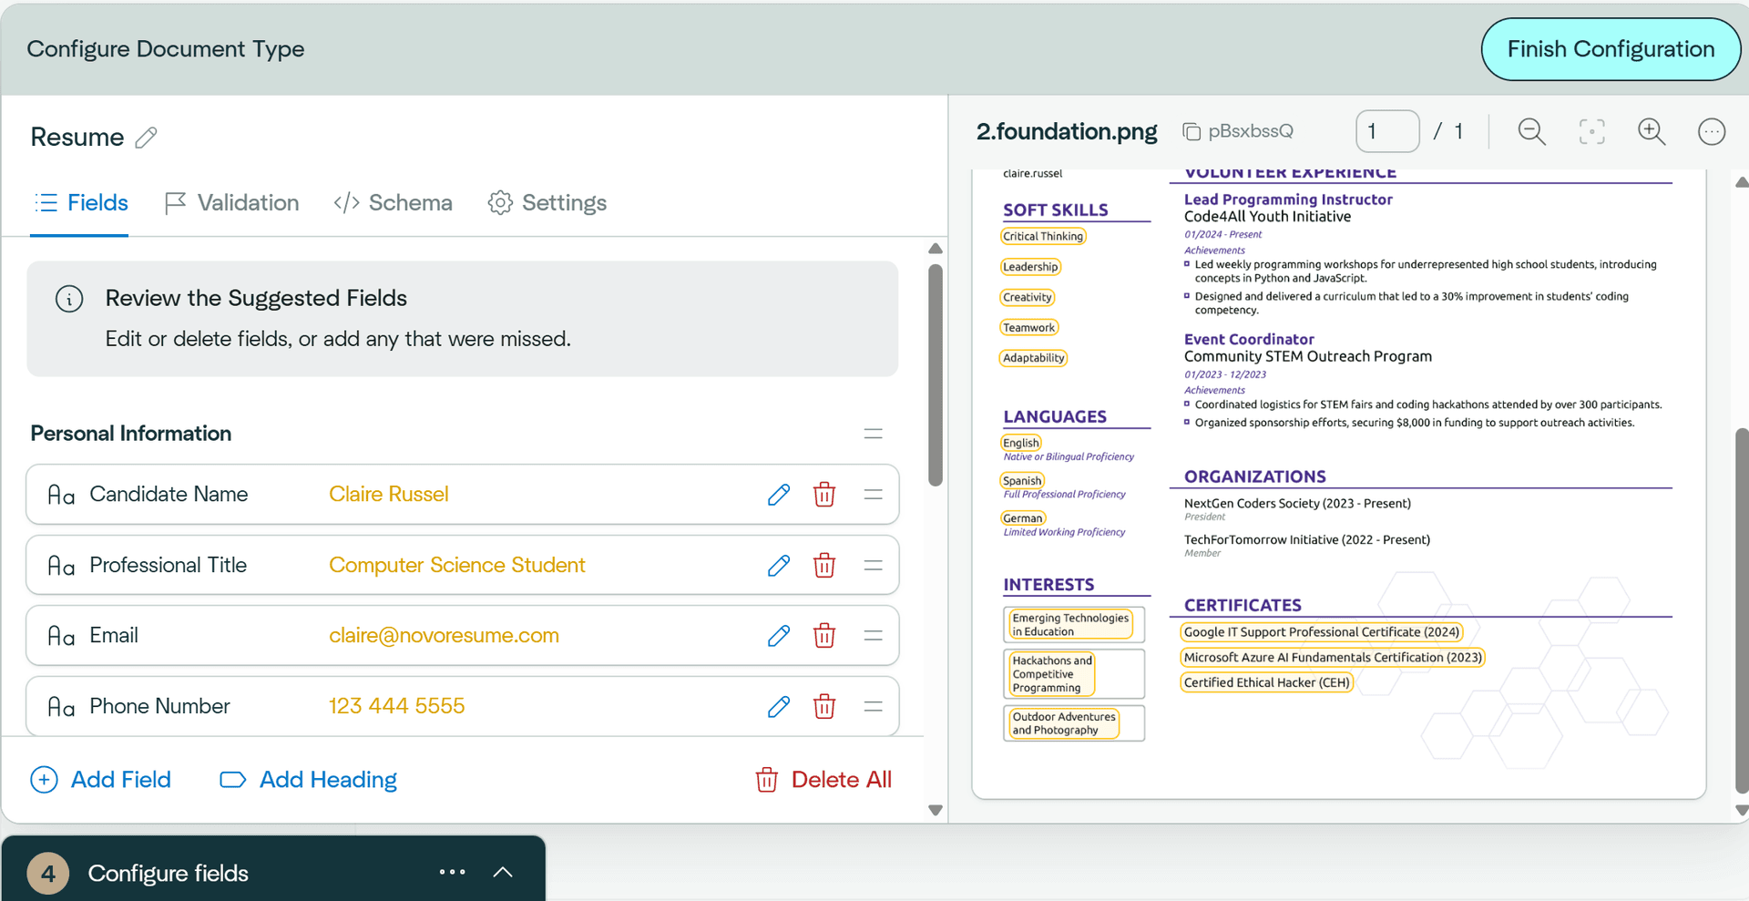Click Finish Configuration
The width and height of the screenshot is (1749, 901).
coord(1611,48)
